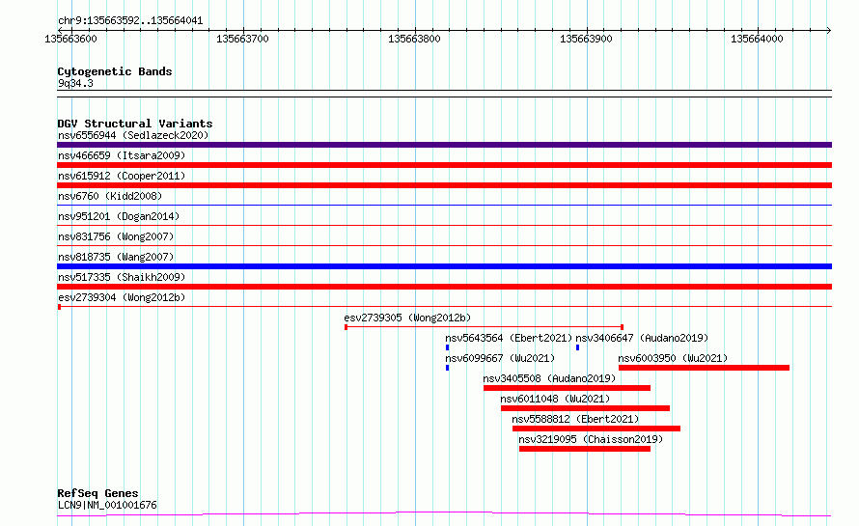Image resolution: width=859 pixels, height=526 pixels.
Task: Click the 135664000 ruler position label
Action: (x=757, y=39)
